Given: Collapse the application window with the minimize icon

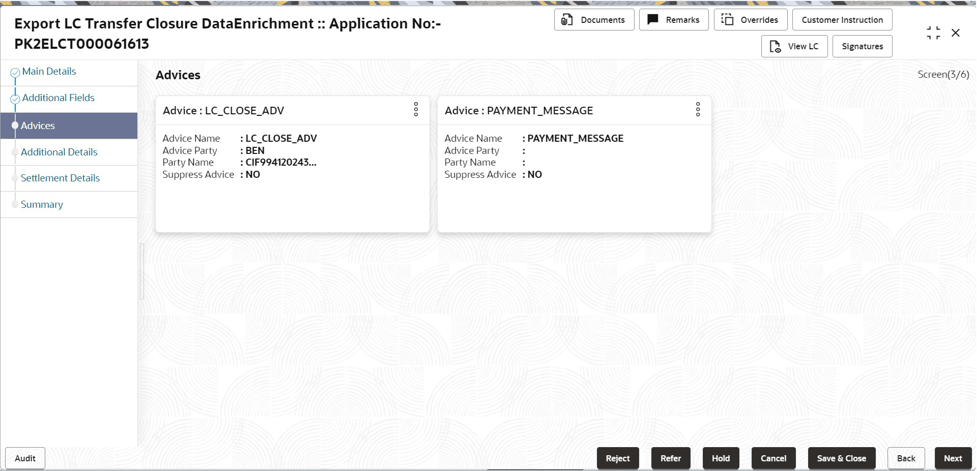Looking at the screenshot, I should [x=933, y=33].
